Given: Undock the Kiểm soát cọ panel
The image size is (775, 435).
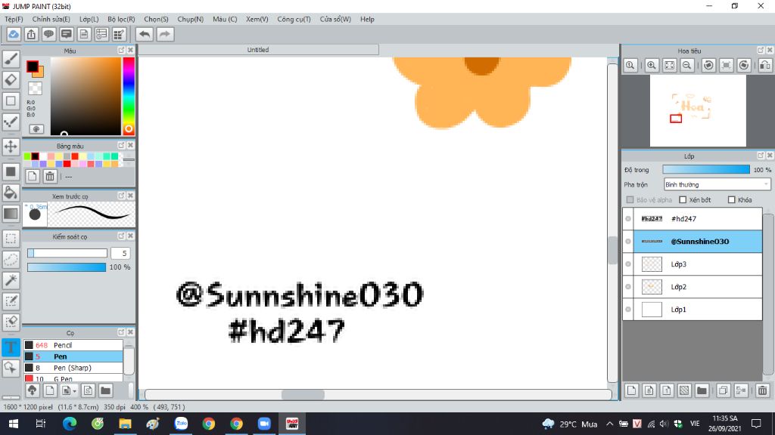Looking at the screenshot, I should point(121,236).
